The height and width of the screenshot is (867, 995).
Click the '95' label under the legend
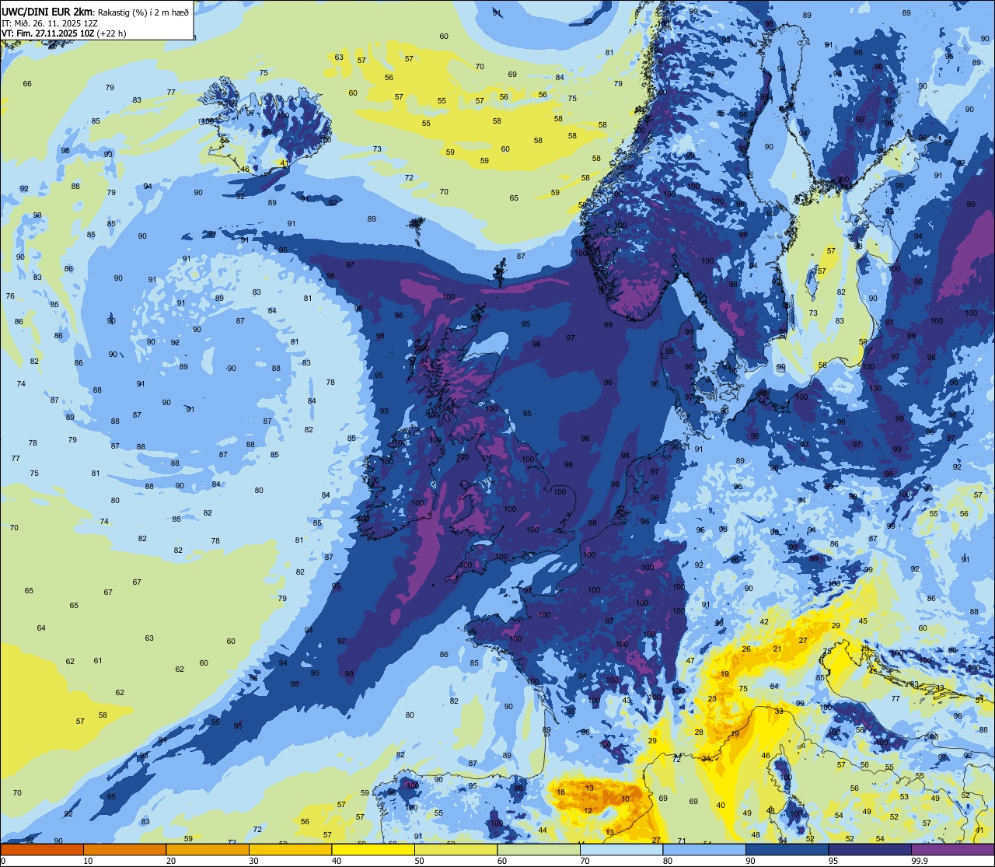833,861
